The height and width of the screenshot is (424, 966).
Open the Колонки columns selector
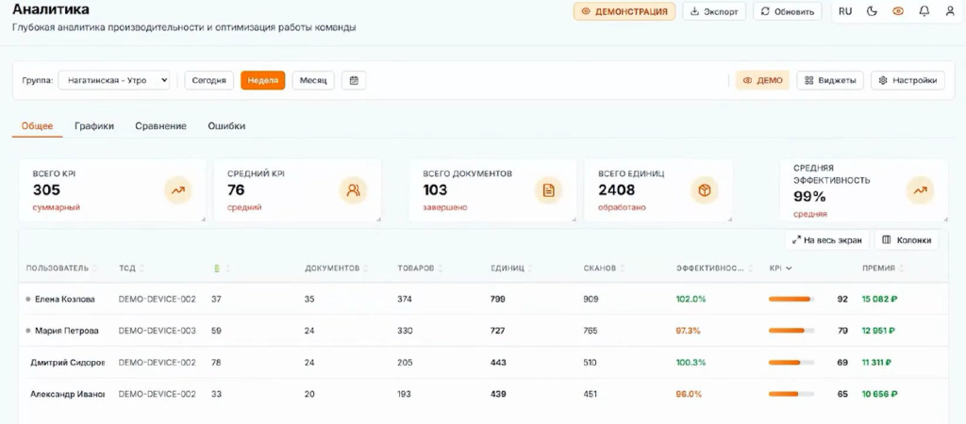pyautogui.click(x=907, y=240)
